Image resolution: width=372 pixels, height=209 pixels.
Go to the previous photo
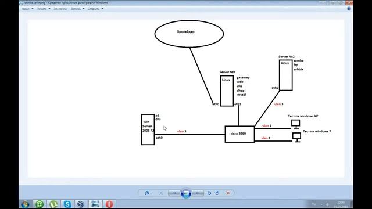[174, 193]
